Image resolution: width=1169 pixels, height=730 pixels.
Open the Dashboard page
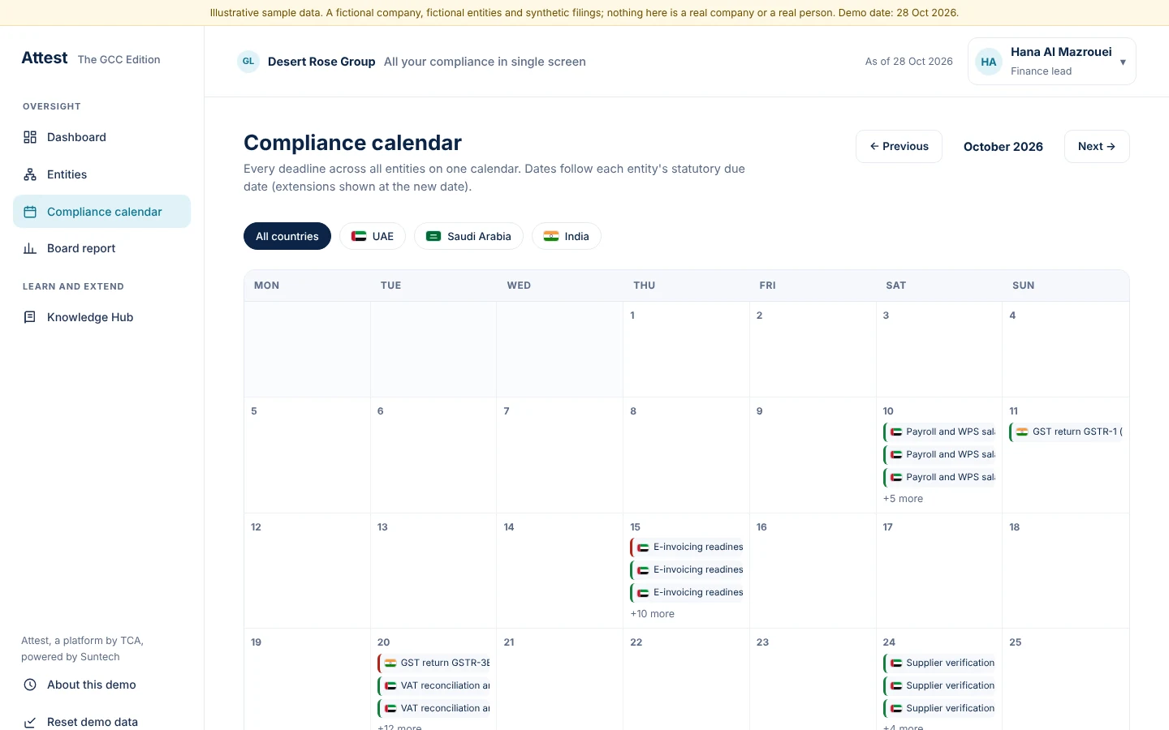click(x=102, y=137)
